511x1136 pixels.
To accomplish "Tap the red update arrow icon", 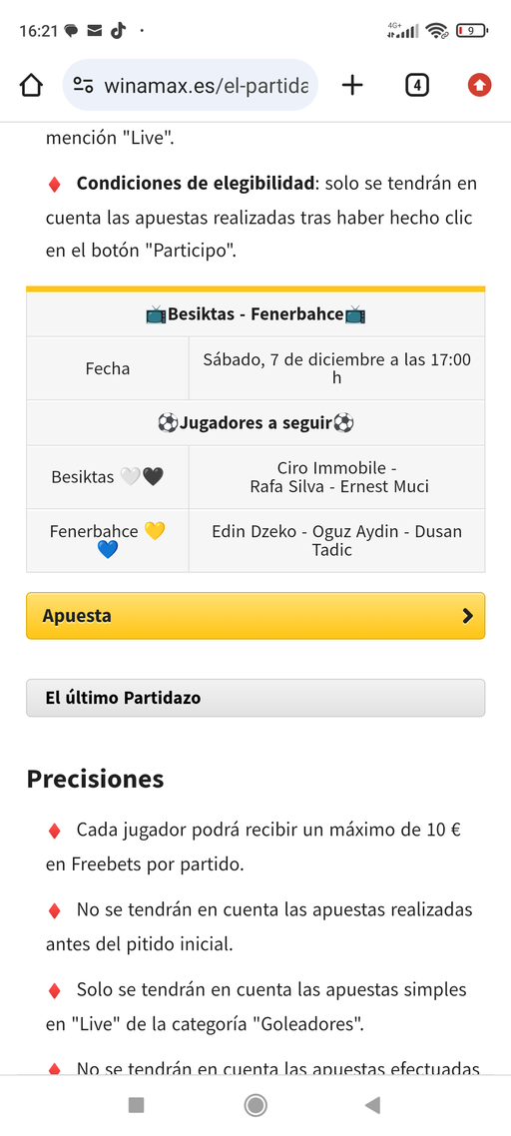I will 479,86.
